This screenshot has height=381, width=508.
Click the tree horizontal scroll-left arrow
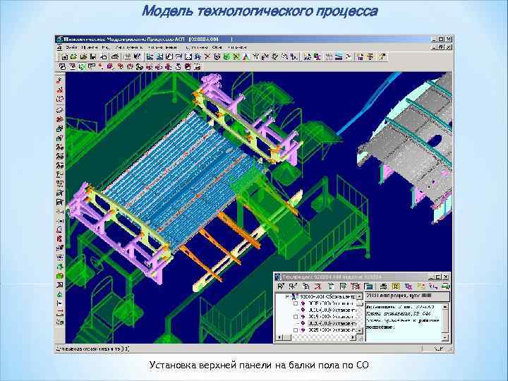(279, 337)
